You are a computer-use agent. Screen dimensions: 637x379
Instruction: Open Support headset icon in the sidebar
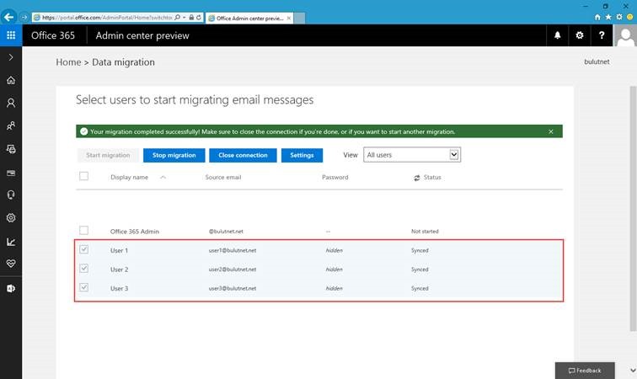[x=11, y=195]
